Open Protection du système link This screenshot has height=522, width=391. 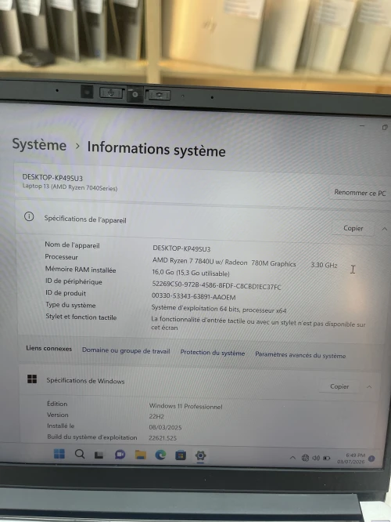pos(213,353)
